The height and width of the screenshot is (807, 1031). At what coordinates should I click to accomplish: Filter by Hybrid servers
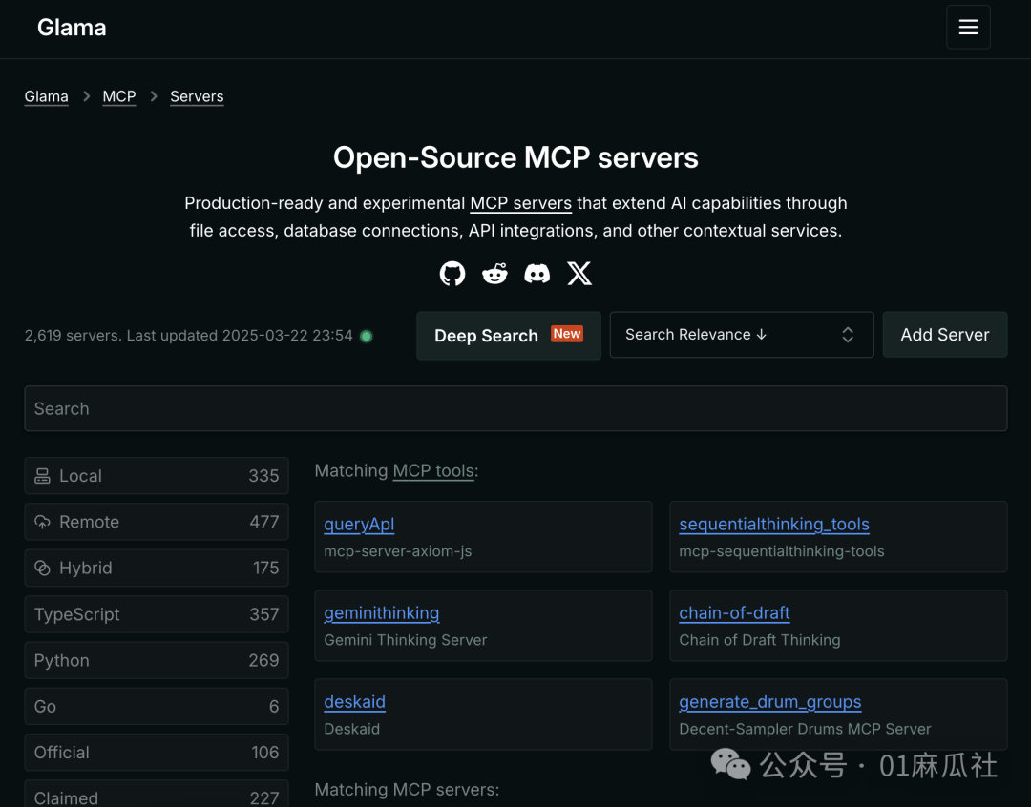tap(157, 568)
